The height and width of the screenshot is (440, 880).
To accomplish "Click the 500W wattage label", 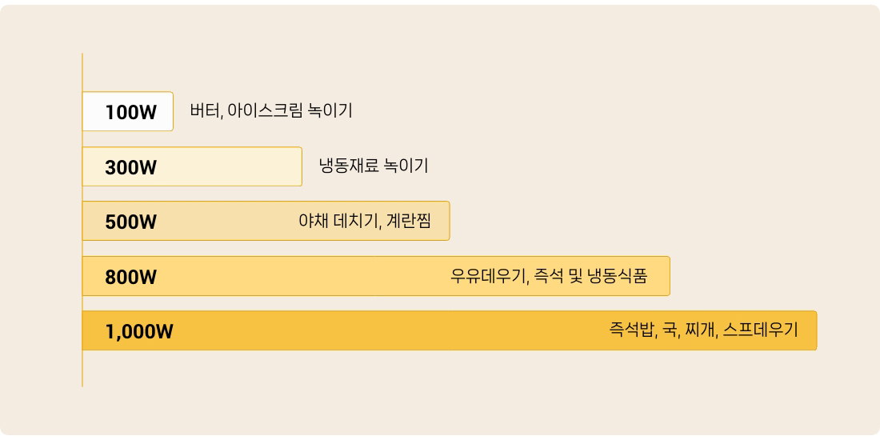I will pos(130,222).
